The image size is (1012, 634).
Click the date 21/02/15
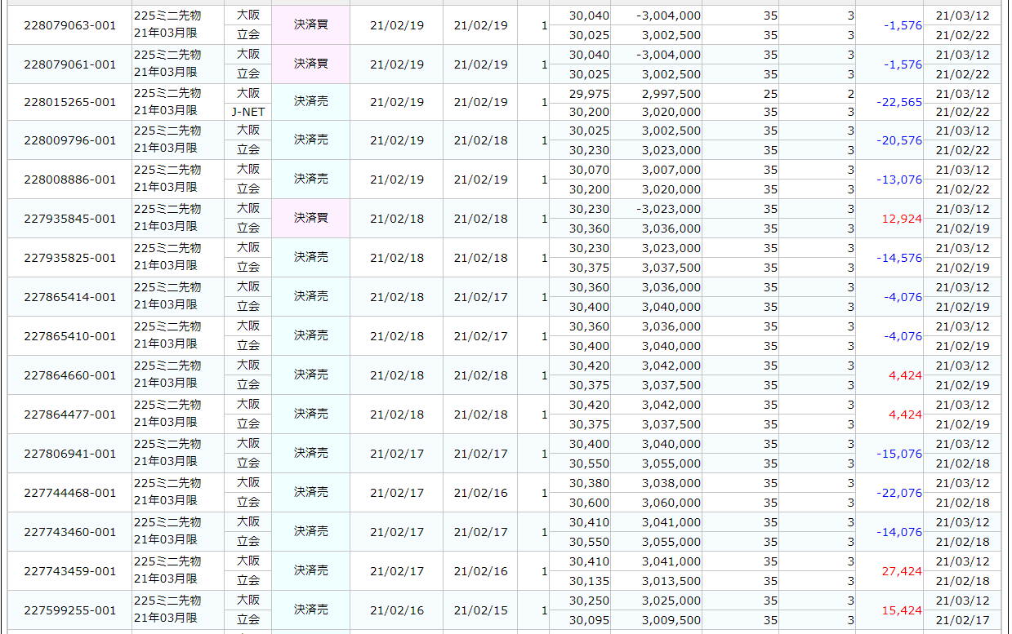[480, 610]
